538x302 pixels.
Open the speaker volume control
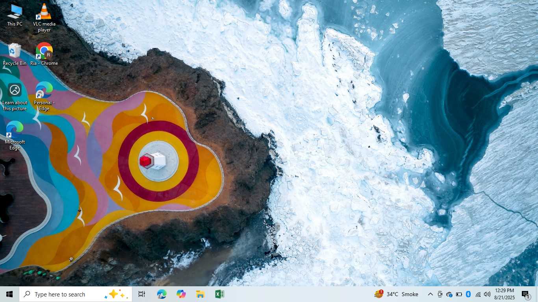[487, 294]
